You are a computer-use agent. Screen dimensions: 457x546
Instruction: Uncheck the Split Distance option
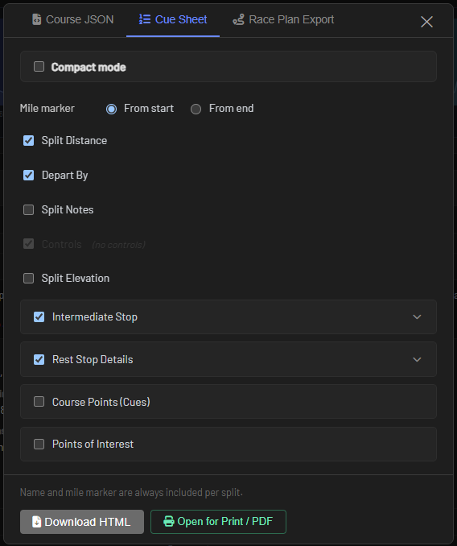28,141
